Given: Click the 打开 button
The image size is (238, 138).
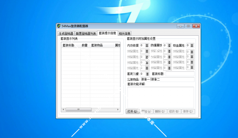Looking at the screenshot, I should (x=132, y=111).
